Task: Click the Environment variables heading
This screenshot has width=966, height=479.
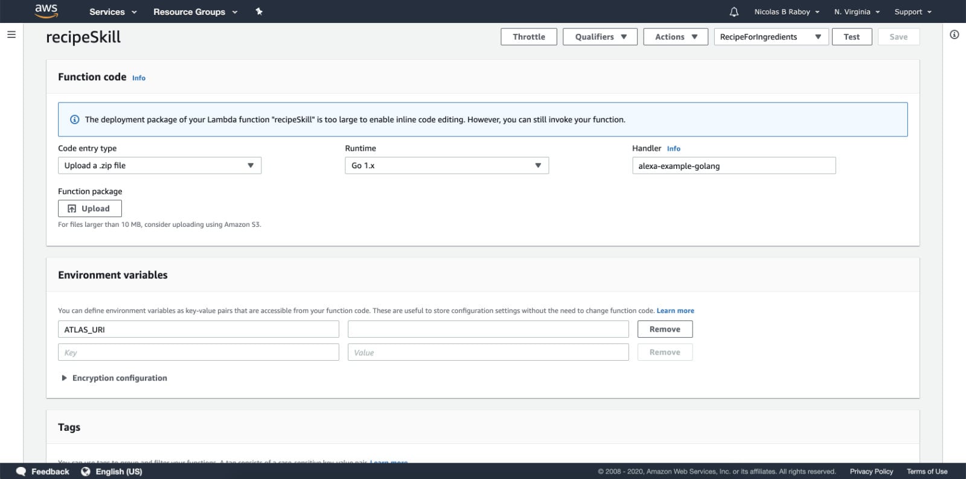Action: [x=113, y=275]
